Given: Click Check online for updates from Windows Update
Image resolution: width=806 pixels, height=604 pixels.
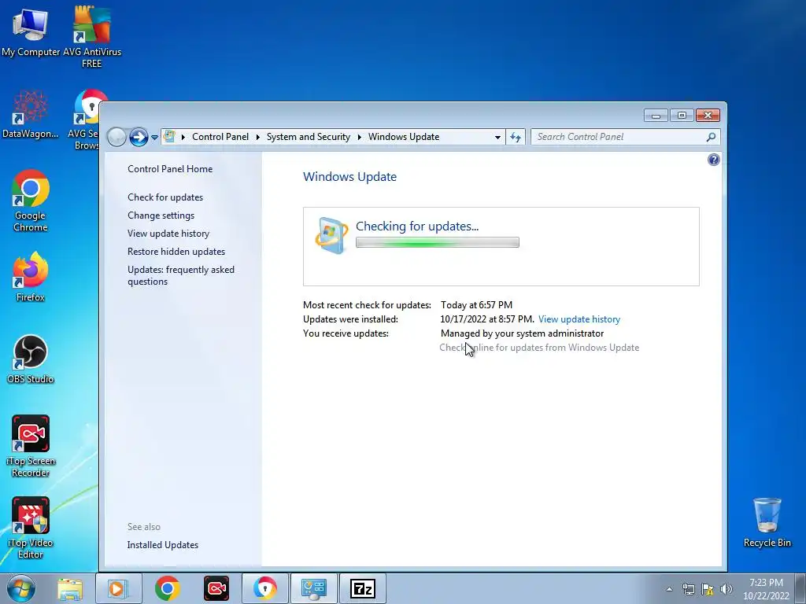Looking at the screenshot, I should [539, 348].
